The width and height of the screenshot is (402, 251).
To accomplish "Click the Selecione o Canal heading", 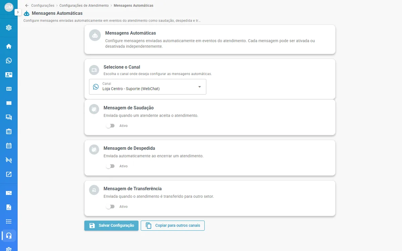I will point(122,67).
